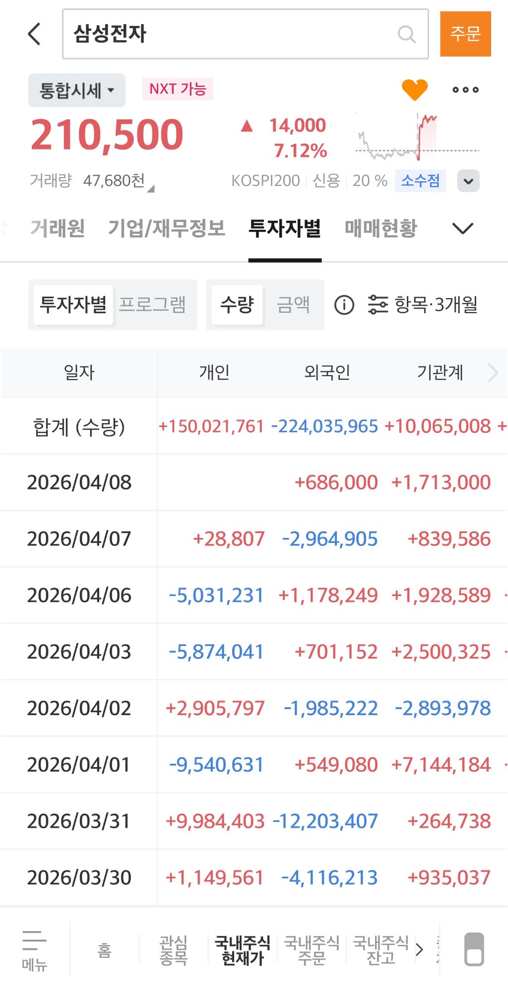Open the three-dot more options menu
This screenshot has height=991, width=508.
(x=465, y=90)
